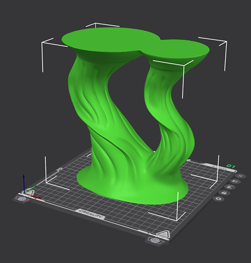Click the remove plate X icon

point(240,176)
